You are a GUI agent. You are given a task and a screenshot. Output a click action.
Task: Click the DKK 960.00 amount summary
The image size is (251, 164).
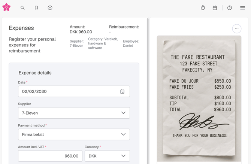[81, 32]
